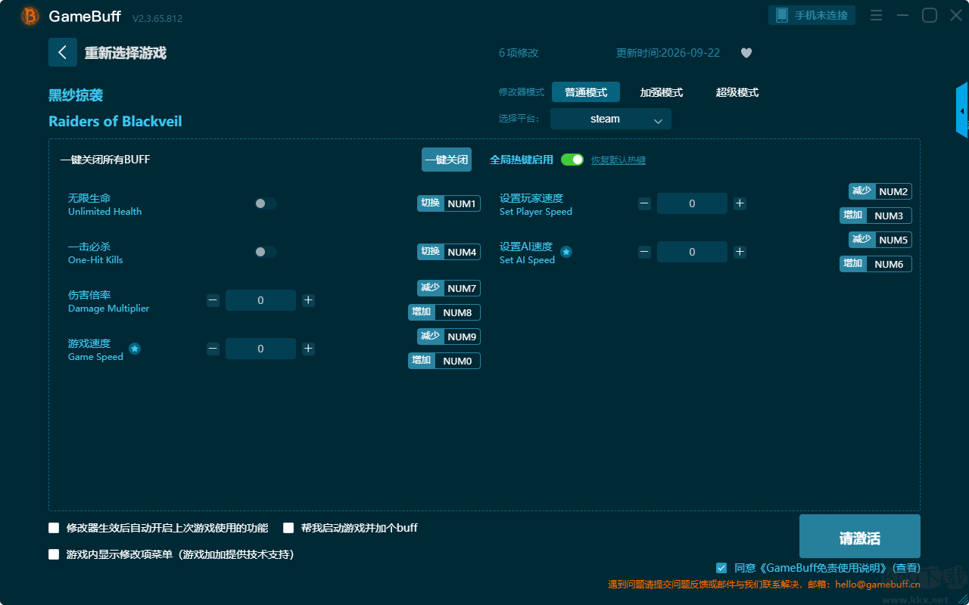The height and width of the screenshot is (605, 969).
Task: Click the update time 2026-09-22 text
Action: [668, 53]
